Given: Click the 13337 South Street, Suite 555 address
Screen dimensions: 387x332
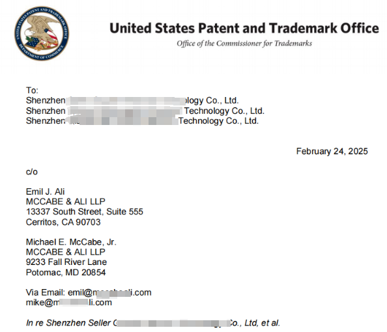Looking at the screenshot, I should (85, 212).
